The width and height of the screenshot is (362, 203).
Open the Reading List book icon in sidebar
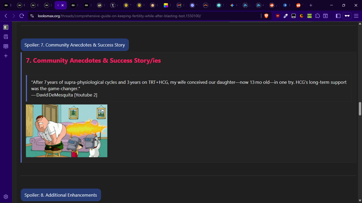[x=6, y=46]
